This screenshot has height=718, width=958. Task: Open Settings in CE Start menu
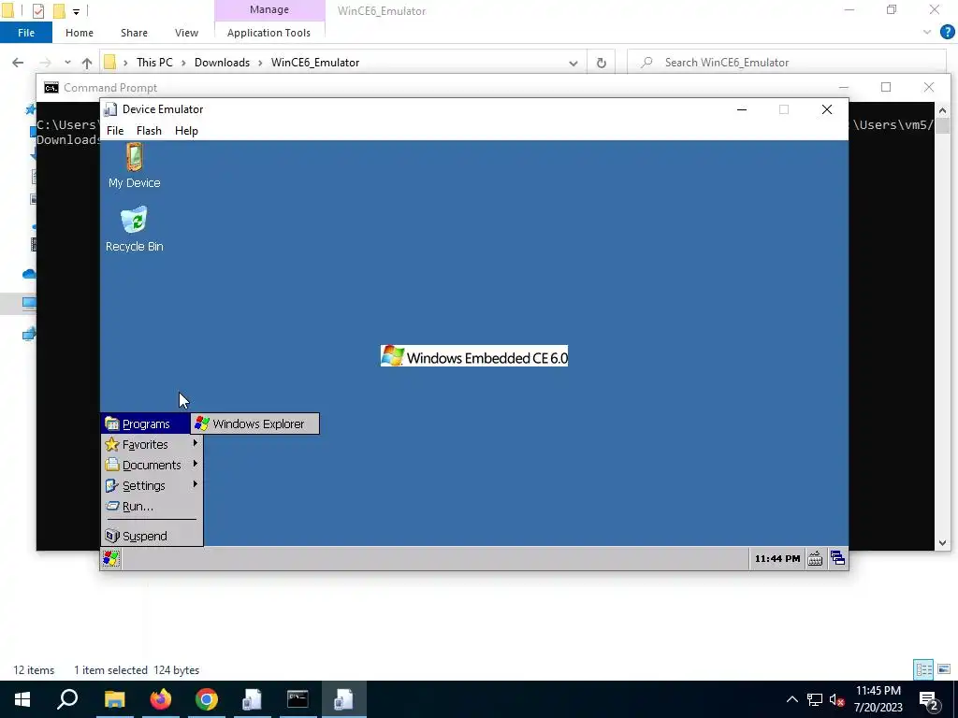(x=152, y=485)
